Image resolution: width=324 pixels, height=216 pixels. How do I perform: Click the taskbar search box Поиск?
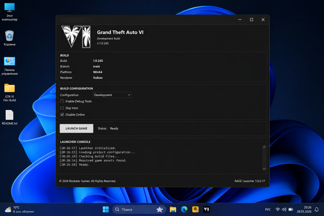(x=139, y=209)
